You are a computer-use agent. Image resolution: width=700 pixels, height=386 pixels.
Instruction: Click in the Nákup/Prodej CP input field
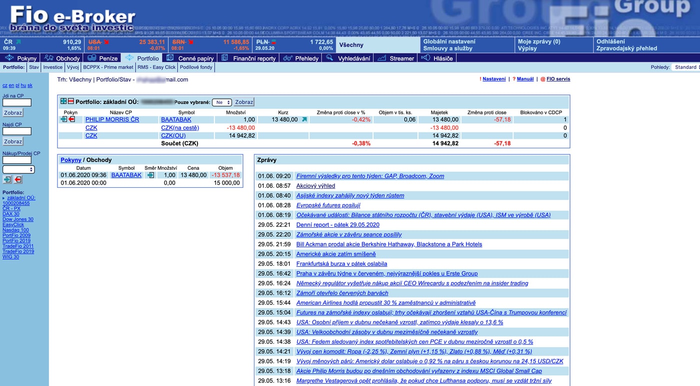click(17, 160)
